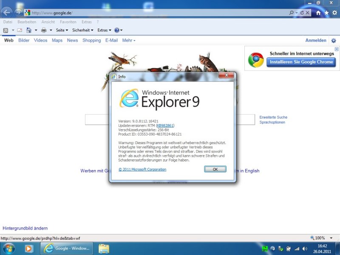Screen dimensions: 340x255
Task: Open the KB982861 update link
Action: (x=165, y=126)
